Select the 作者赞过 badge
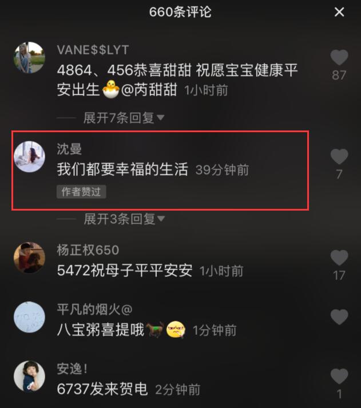The width and height of the screenshot is (361, 408). tap(81, 192)
